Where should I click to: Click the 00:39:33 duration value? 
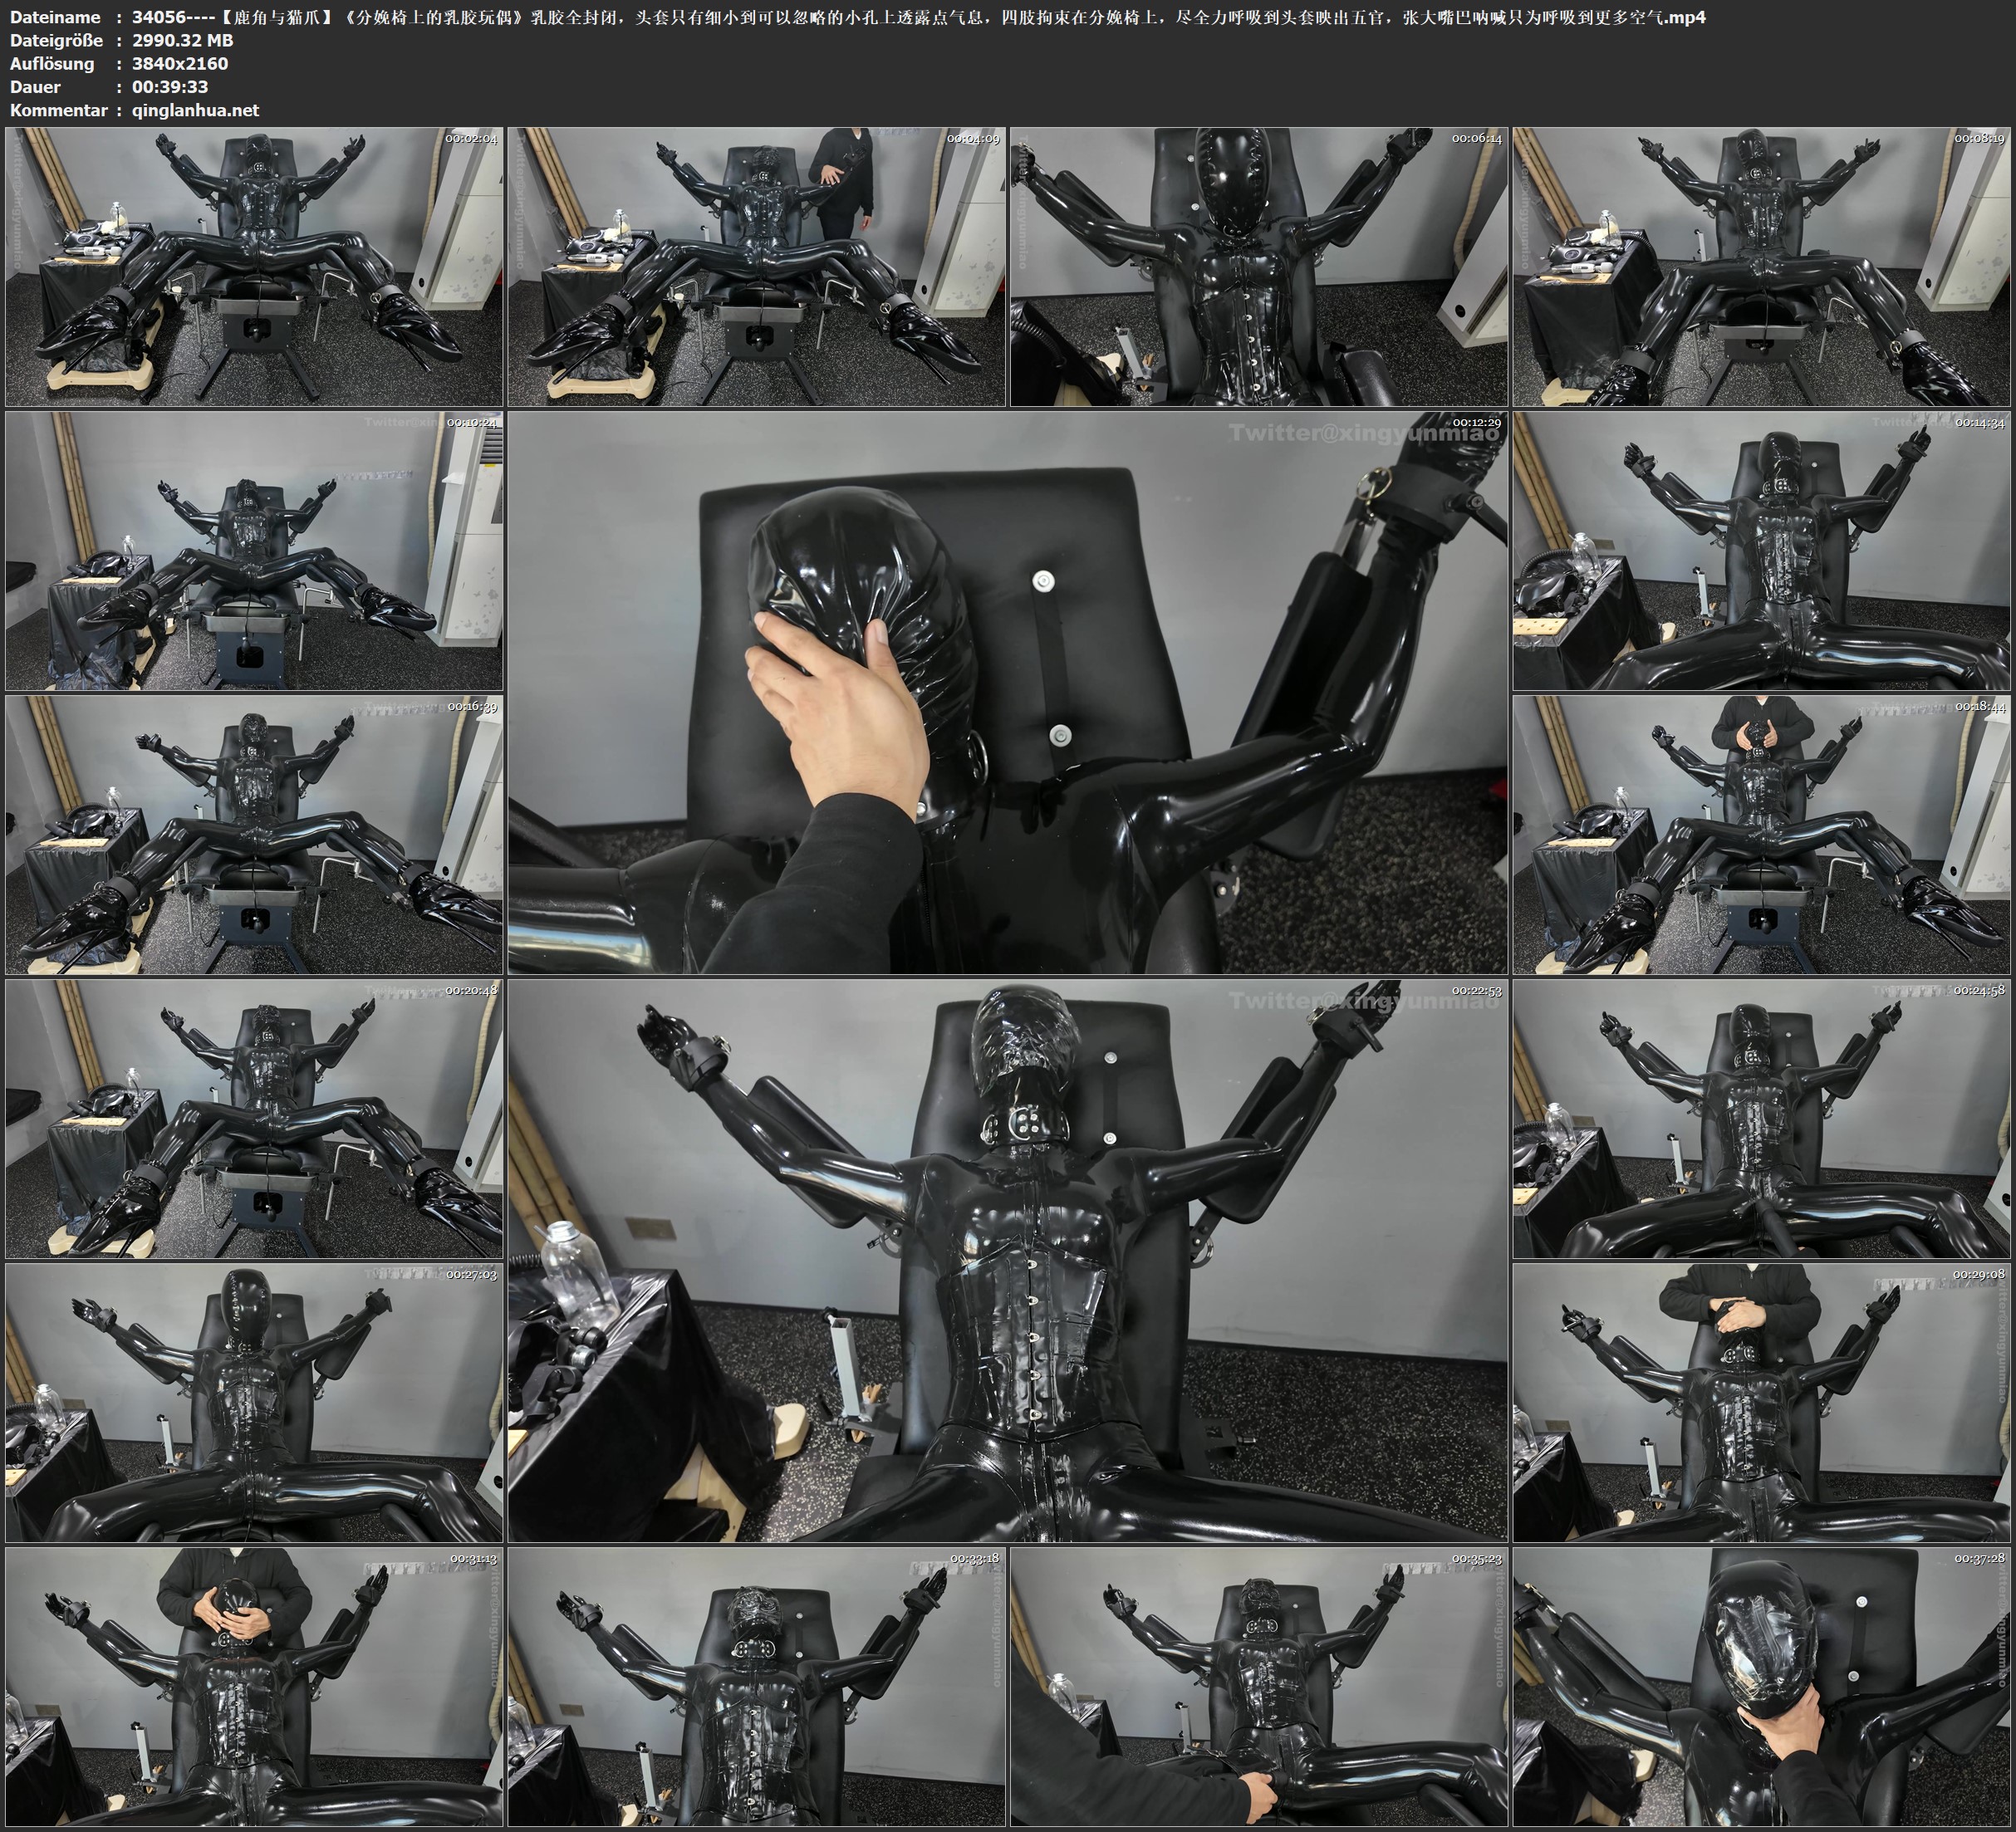170,87
